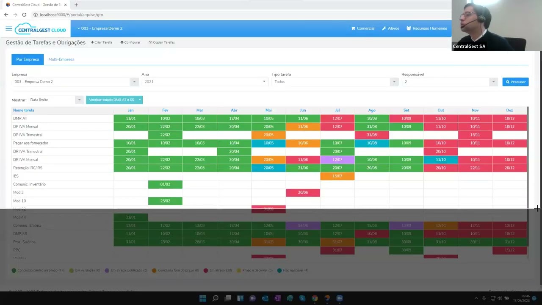542x305 pixels.
Task: Click Comunic. Inventário cell 01/02
Action: click(x=165, y=184)
